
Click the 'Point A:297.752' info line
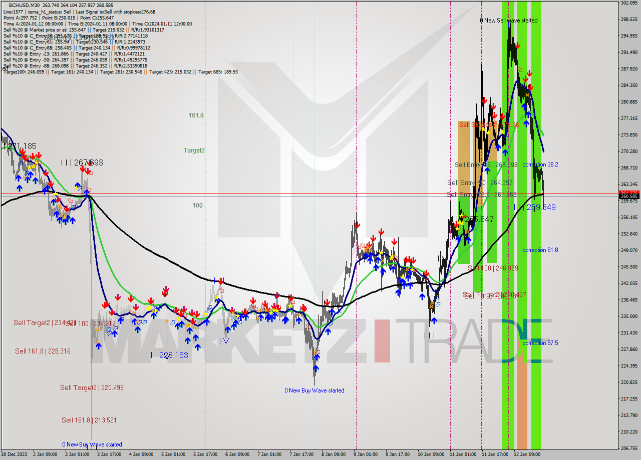tap(58, 17)
